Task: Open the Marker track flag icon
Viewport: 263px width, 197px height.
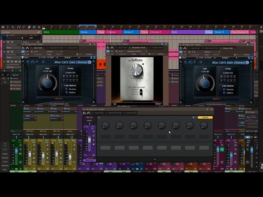Action: click(24, 27)
